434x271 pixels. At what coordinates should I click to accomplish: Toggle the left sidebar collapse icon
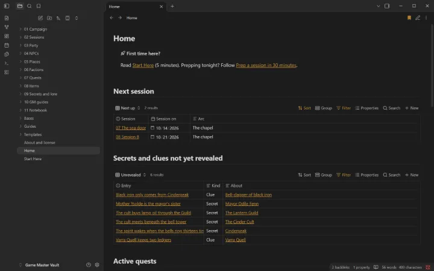tap(7, 6)
